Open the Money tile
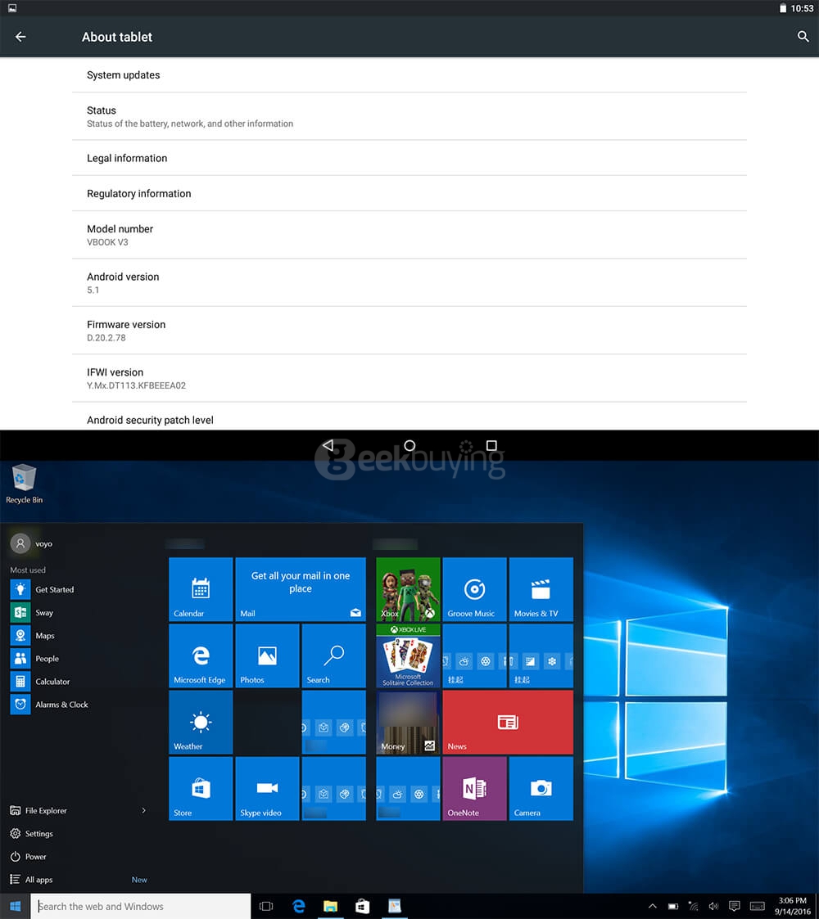This screenshot has height=919, width=819. pos(408,722)
